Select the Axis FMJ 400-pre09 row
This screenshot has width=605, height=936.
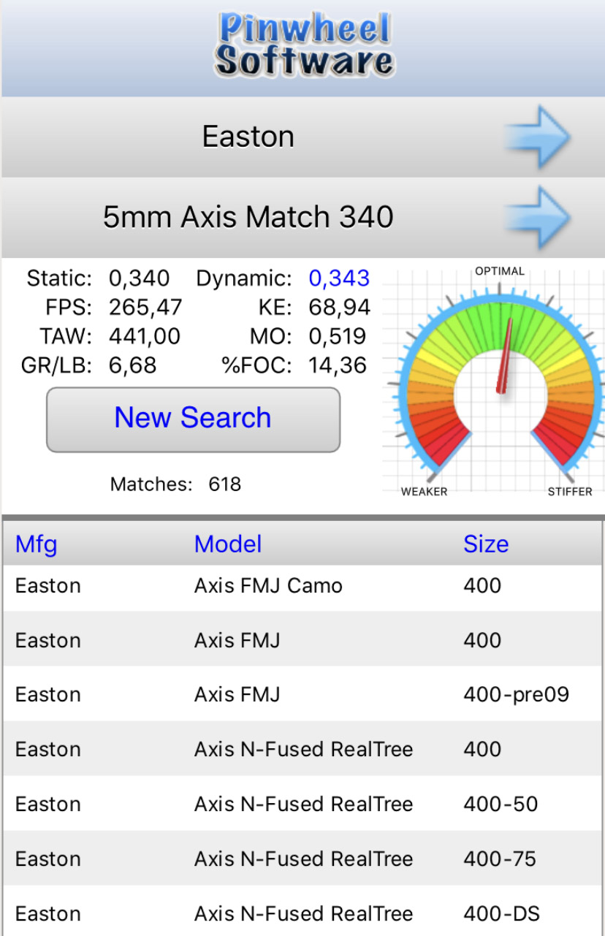[x=302, y=694]
